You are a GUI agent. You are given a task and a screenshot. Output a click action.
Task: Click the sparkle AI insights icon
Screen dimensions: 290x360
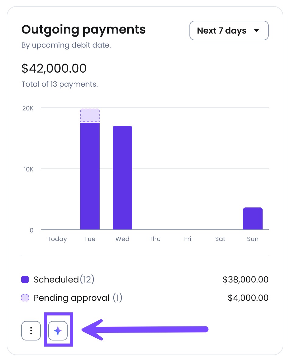pyautogui.click(x=58, y=331)
